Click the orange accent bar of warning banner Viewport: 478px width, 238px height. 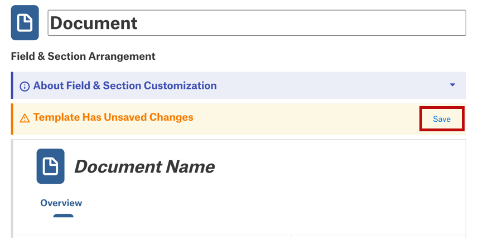tap(12, 119)
